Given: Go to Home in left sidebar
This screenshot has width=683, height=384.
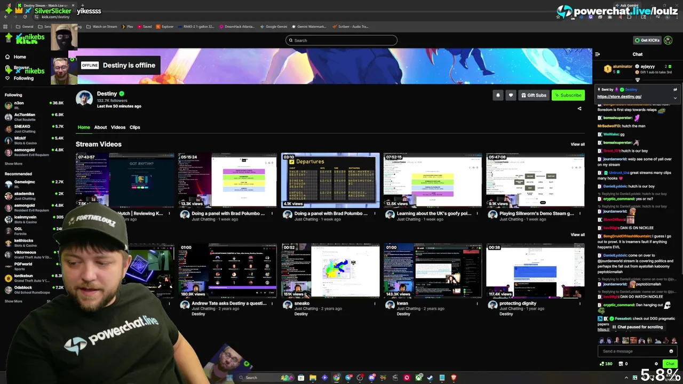Looking at the screenshot, I should pos(20,57).
